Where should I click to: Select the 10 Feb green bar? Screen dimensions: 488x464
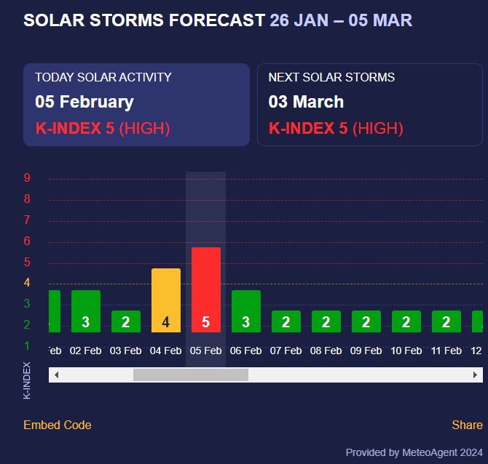pyautogui.click(x=406, y=321)
